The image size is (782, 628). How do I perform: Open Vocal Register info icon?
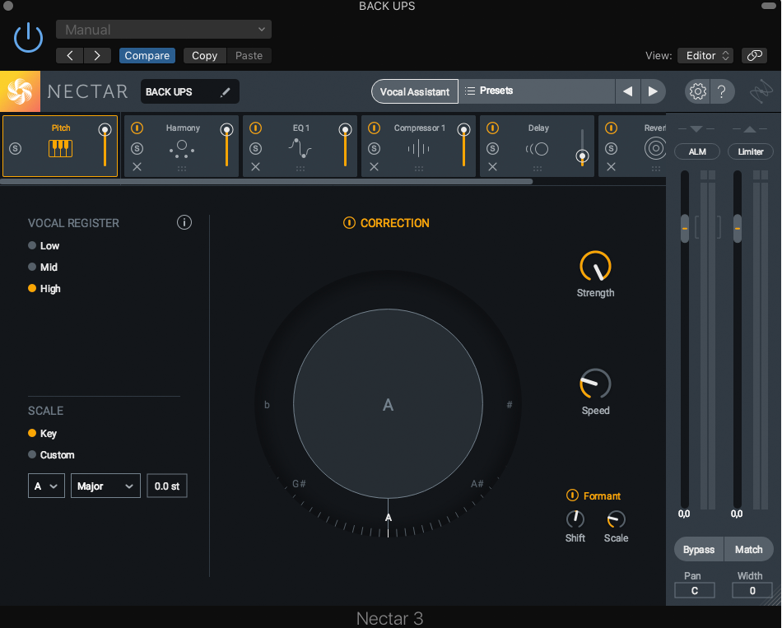(184, 222)
